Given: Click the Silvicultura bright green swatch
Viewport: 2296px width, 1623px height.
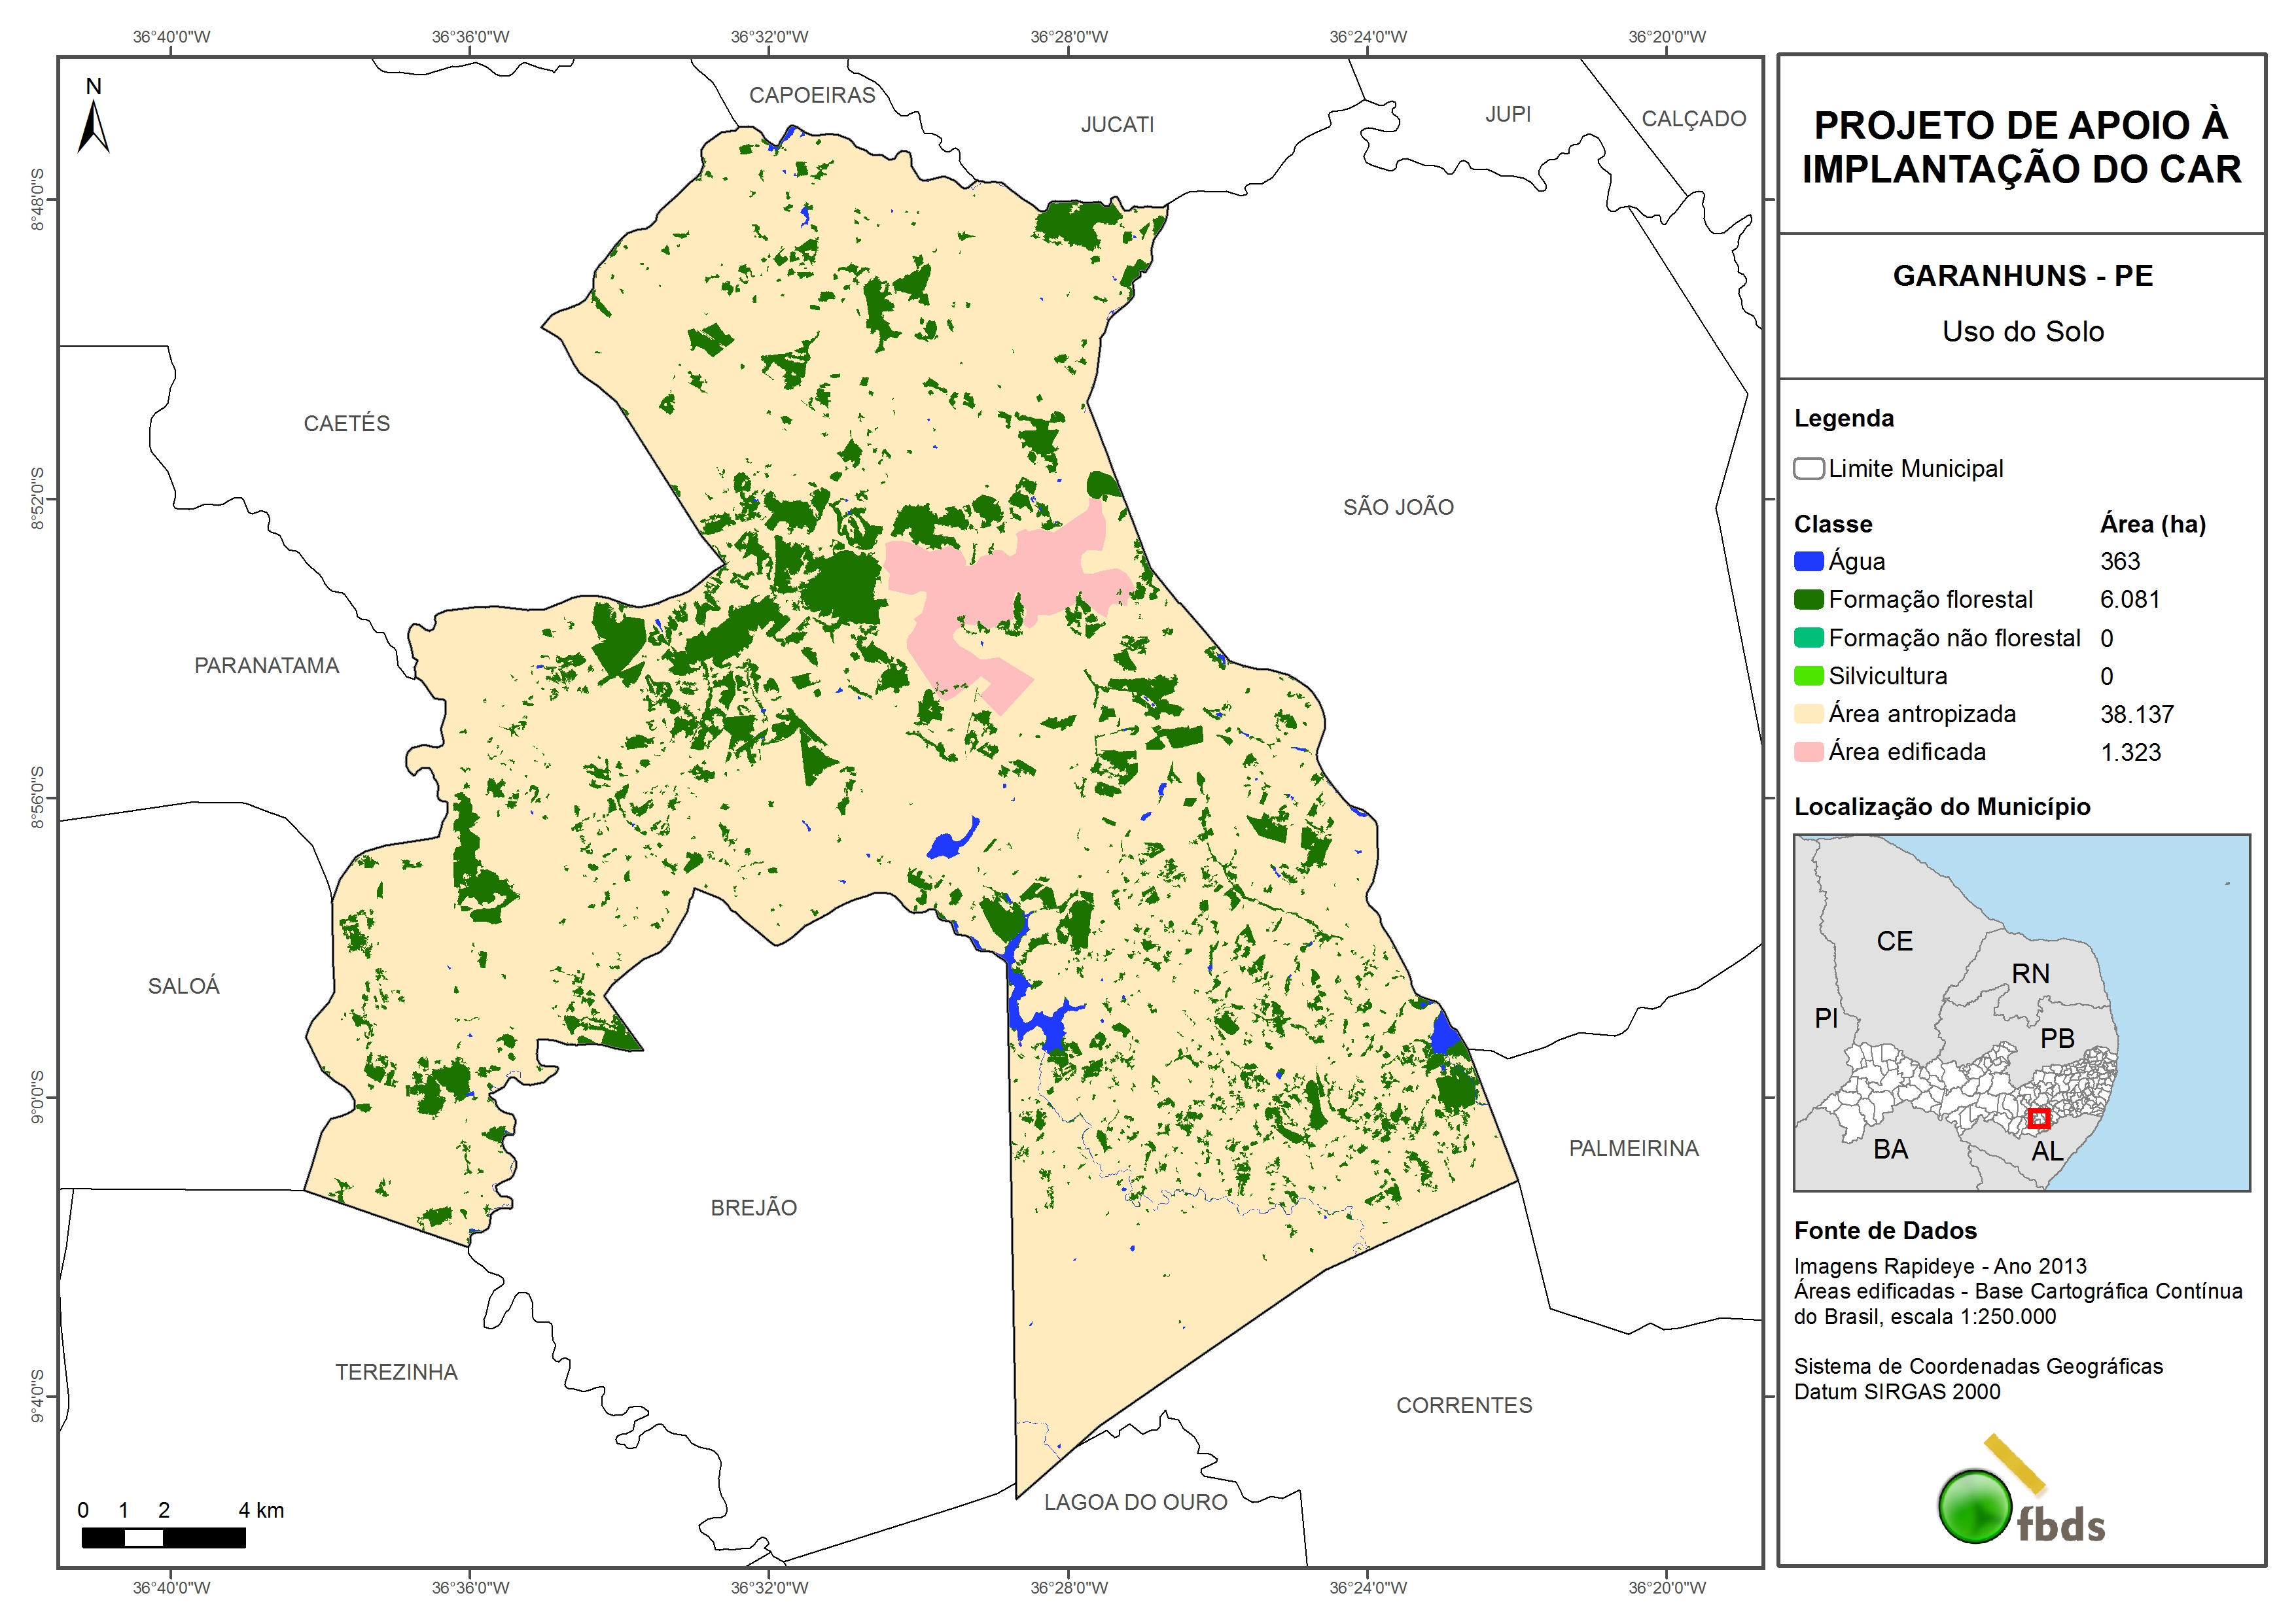Looking at the screenshot, I should tap(1808, 676).
